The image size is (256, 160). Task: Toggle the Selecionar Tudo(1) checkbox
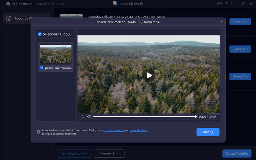click(40, 34)
